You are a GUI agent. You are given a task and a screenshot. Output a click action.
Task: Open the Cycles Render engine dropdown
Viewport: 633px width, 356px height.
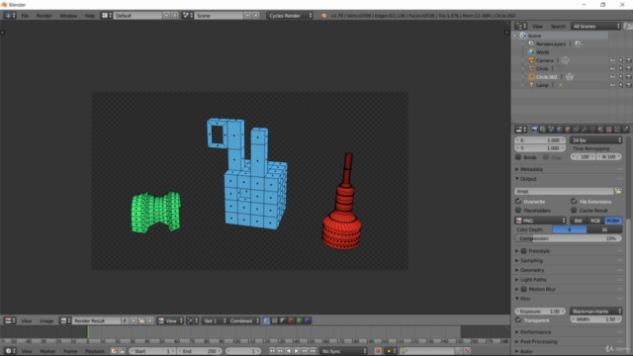click(x=290, y=16)
